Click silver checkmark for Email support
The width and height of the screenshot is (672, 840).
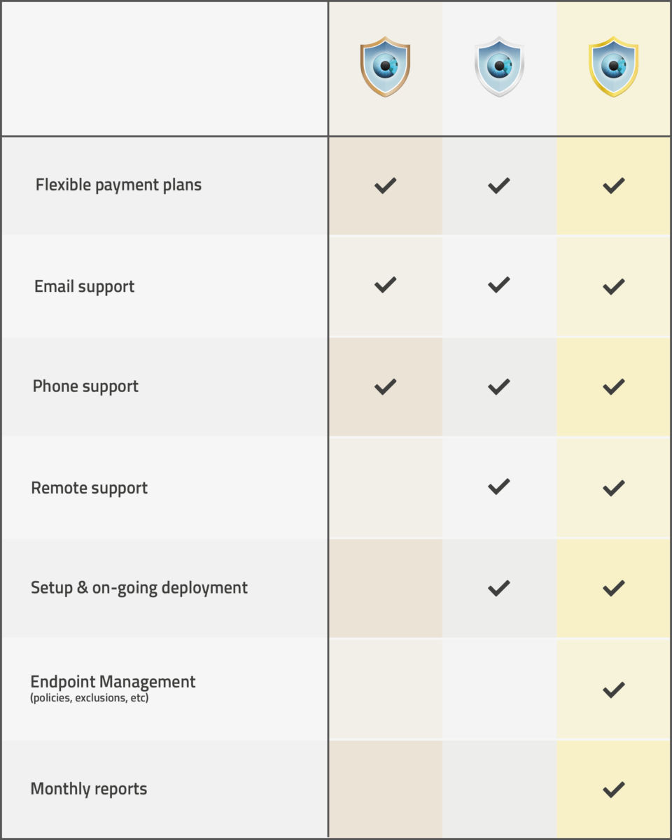(x=499, y=285)
